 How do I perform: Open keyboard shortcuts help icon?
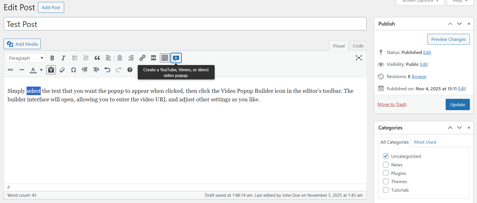(130, 70)
